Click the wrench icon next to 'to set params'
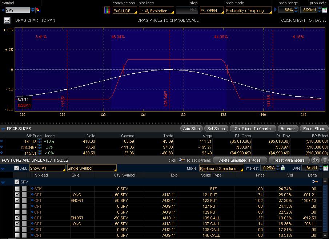This screenshot has height=239, width=329. pyautogui.click(x=181, y=160)
